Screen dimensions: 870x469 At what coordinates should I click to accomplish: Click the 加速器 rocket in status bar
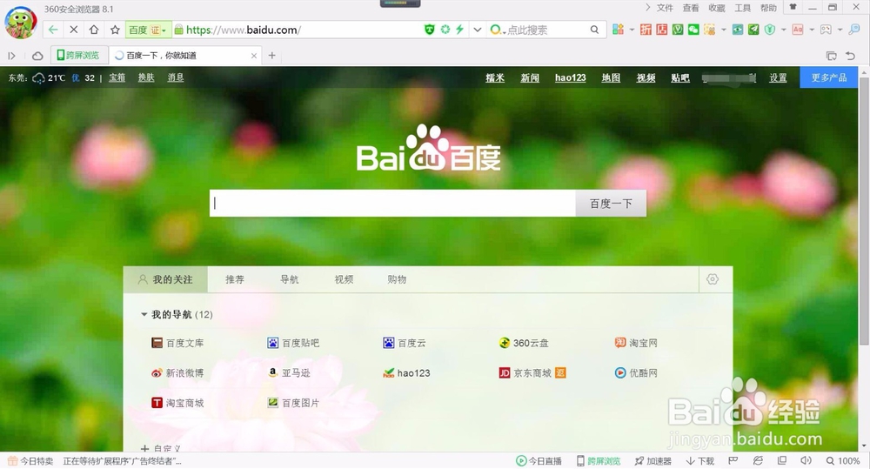(653, 460)
